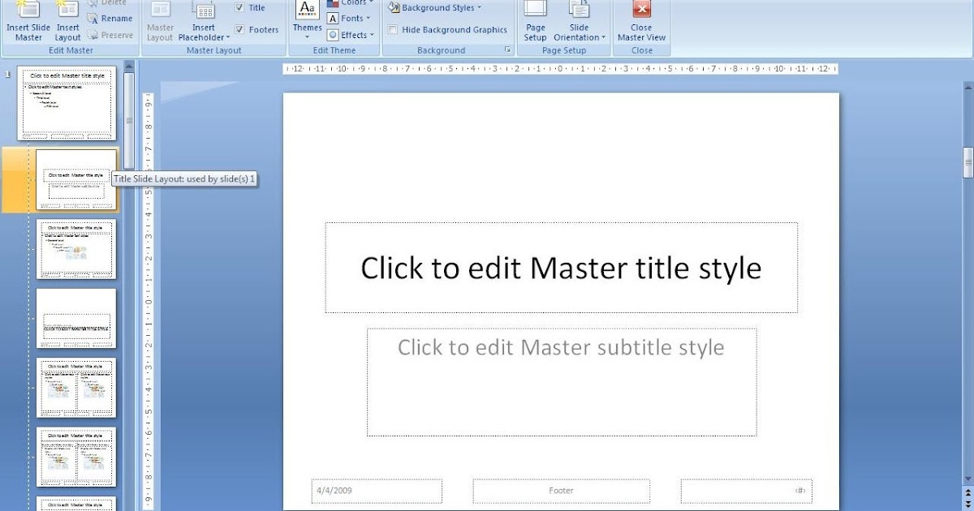Screen dimensions: 974x511
Task: Uncheck the Footers checkbox
Action: [241, 29]
